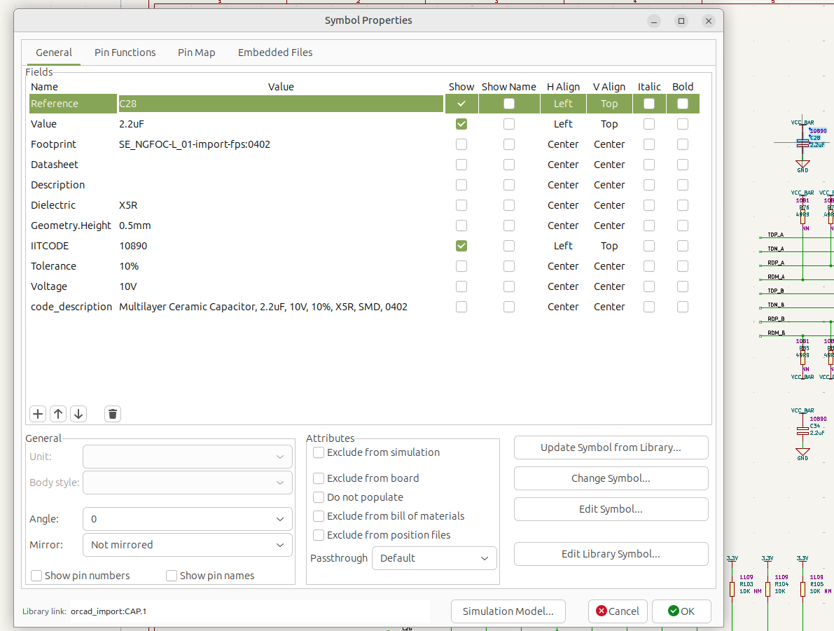Delete field using trash icon
Screen dimensions: 834x631
tap(113, 414)
